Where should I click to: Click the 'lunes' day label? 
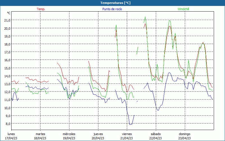(11, 134)
